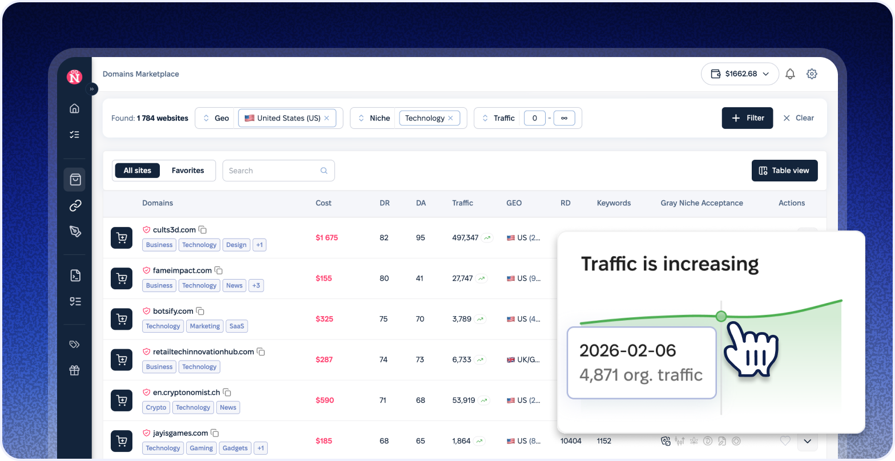895x461 pixels.
Task: Click the $1 675 cost for cults3d.com
Action: tap(326, 238)
